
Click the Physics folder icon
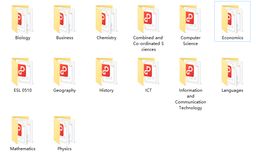(x=65, y=130)
